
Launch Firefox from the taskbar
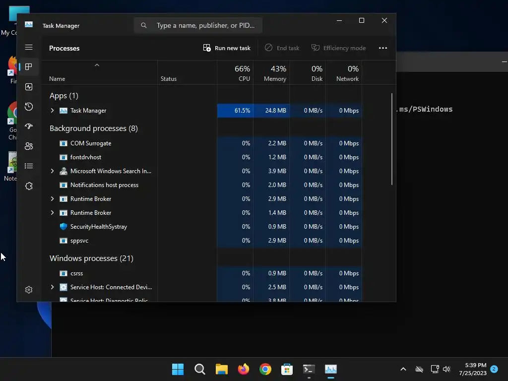[x=243, y=369]
